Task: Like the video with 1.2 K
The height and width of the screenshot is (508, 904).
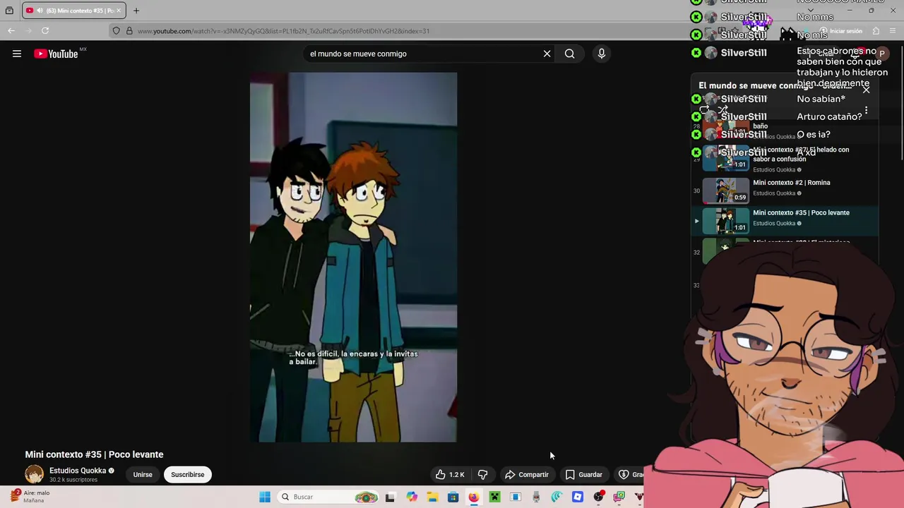Action: click(x=450, y=475)
